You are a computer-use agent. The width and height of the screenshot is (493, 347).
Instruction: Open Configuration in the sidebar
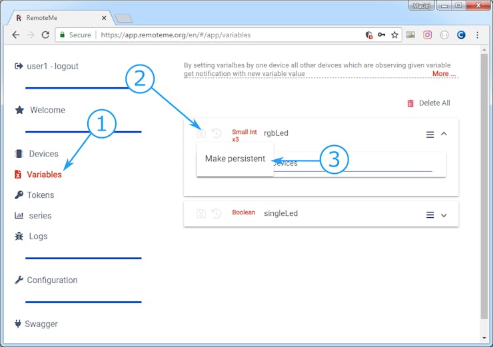click(x=52, y=280)
